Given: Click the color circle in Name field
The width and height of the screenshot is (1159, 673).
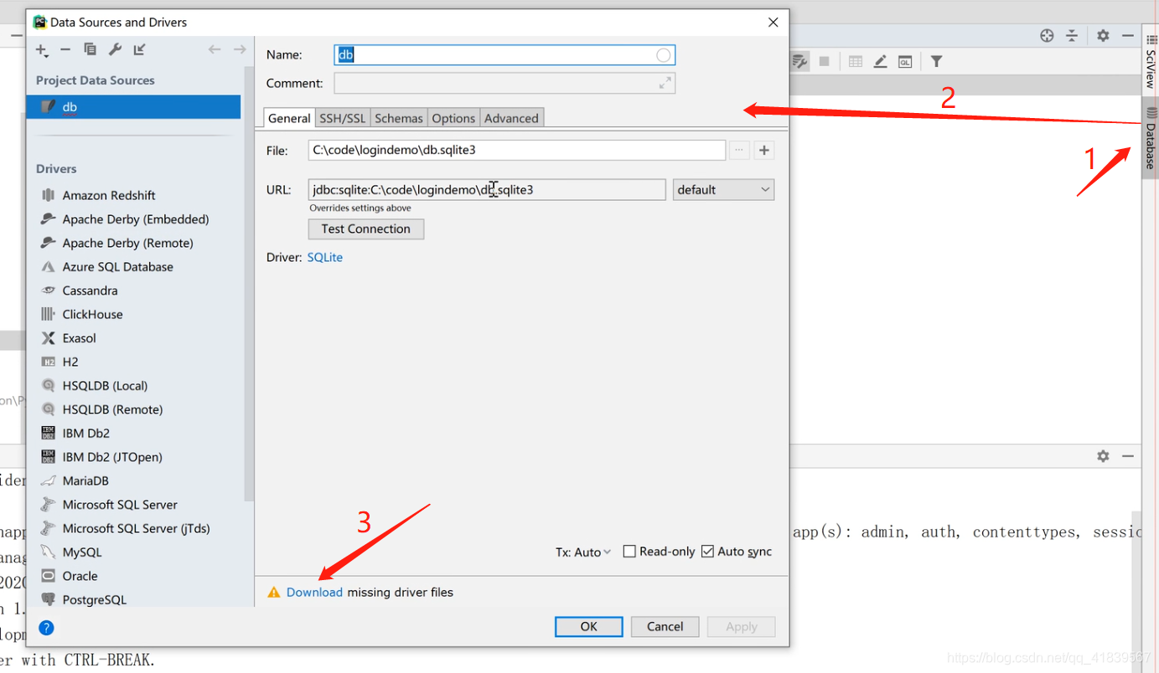Looking at the screenshot, I should click(664, 55).
